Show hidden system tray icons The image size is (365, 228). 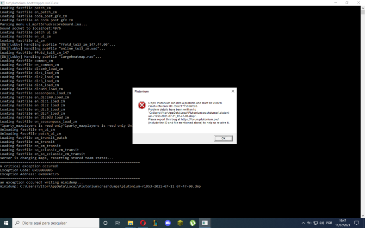[x=303, y=223]
